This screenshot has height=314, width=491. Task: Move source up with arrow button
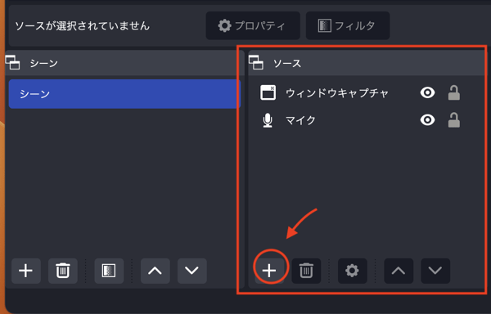pyautogui.click(x=399, y=271)
